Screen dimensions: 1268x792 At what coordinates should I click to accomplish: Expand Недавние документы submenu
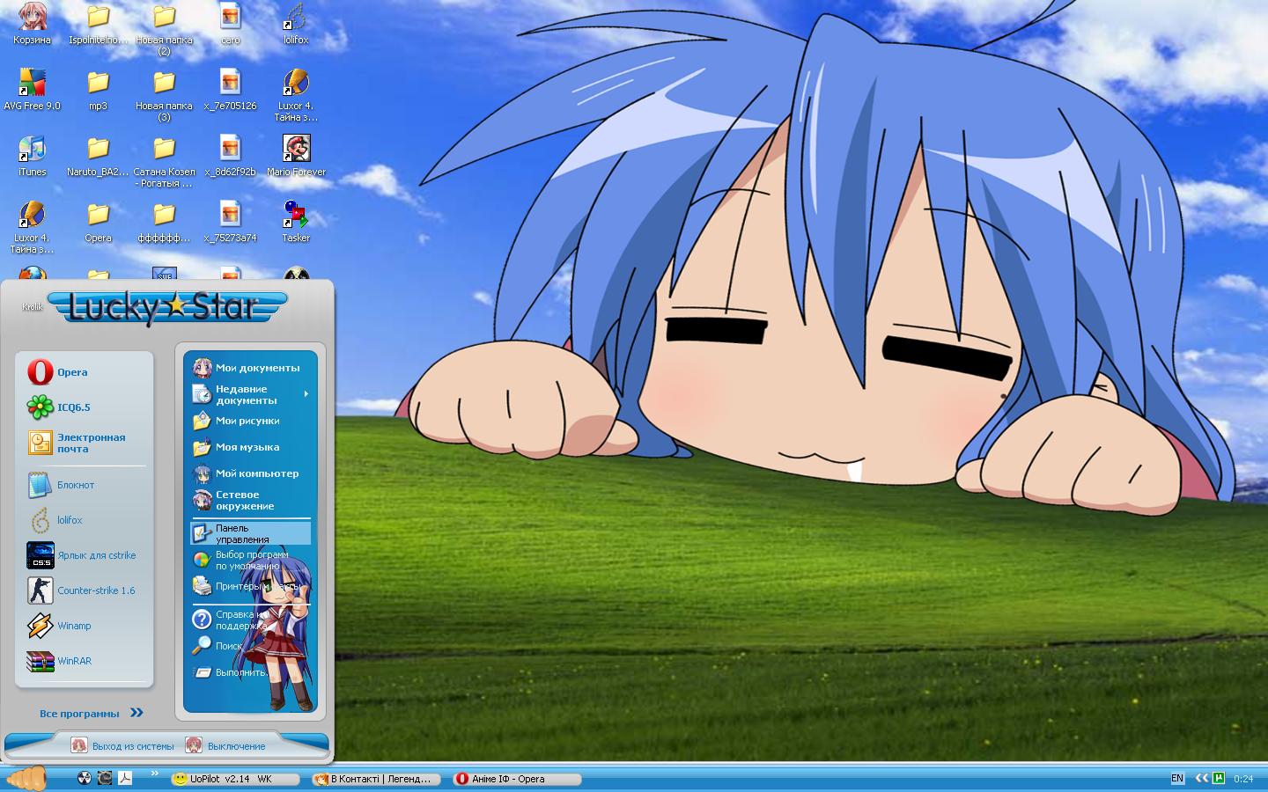click(x=251, y=394)
